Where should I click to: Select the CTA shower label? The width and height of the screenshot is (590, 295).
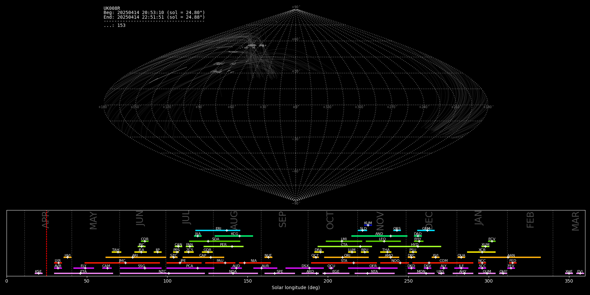coord(344,245)
